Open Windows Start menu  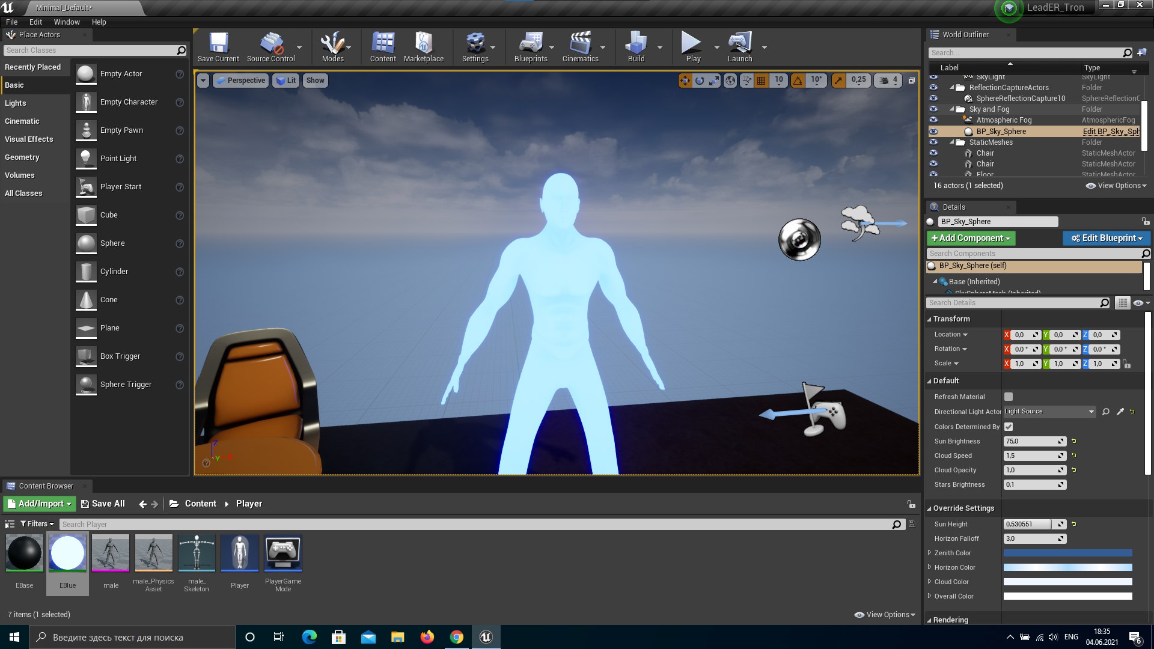pyautogui.click(x=14, y=637)
